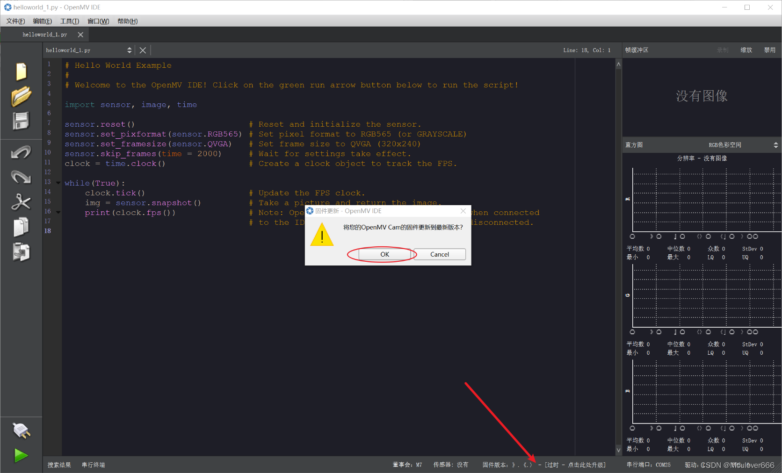Click the 传感器: 没有 sensor status

click(451, 465)
